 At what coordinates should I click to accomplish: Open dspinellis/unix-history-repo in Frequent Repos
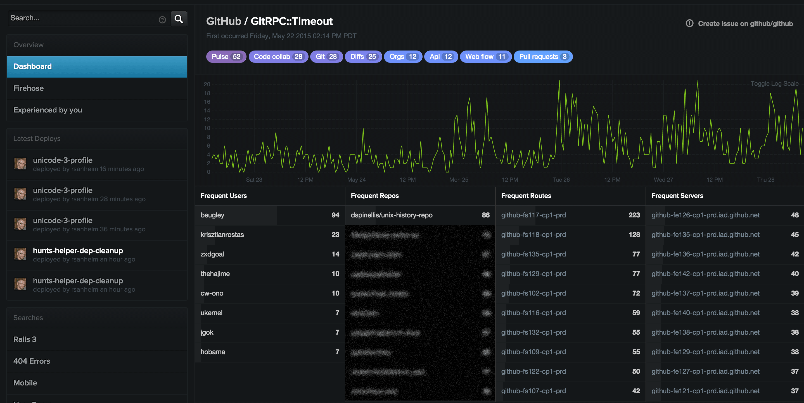pos(392,215)
